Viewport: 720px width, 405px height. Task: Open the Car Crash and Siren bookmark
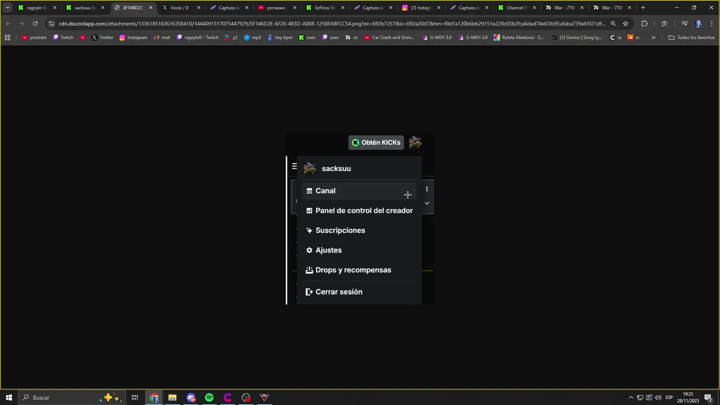(x=389, y=38)
